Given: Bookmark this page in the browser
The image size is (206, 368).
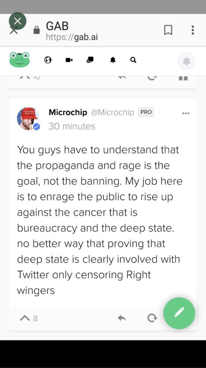Looking at the screenshot, I should click(x=168, y=30).
